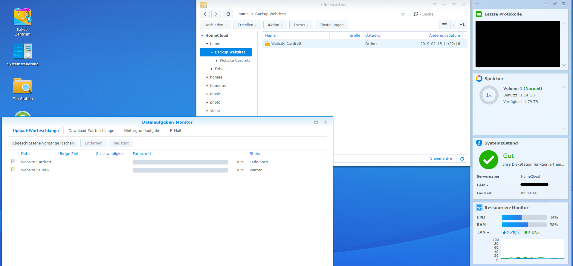Click the Website Cardrett folder icon in file list
The height and width of the screenshot is (266, 573).
tap(268, 44)
